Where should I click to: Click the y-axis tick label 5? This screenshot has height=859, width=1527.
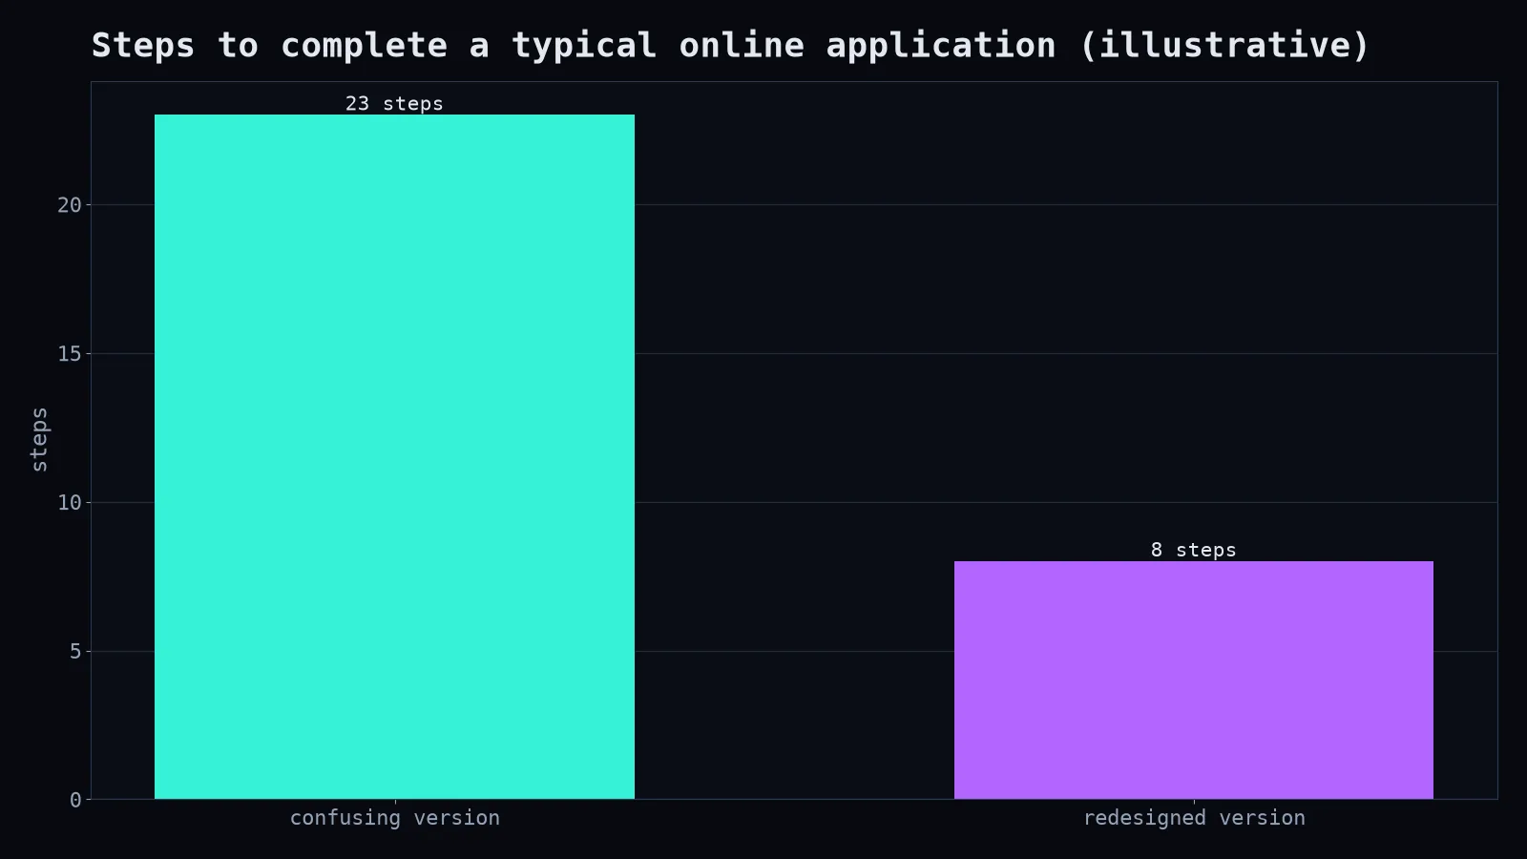(75, 652)
